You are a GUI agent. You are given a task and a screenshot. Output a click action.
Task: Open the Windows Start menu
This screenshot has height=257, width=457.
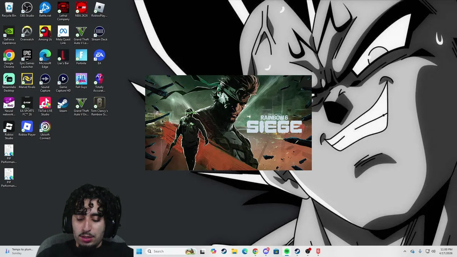[139, 251]
